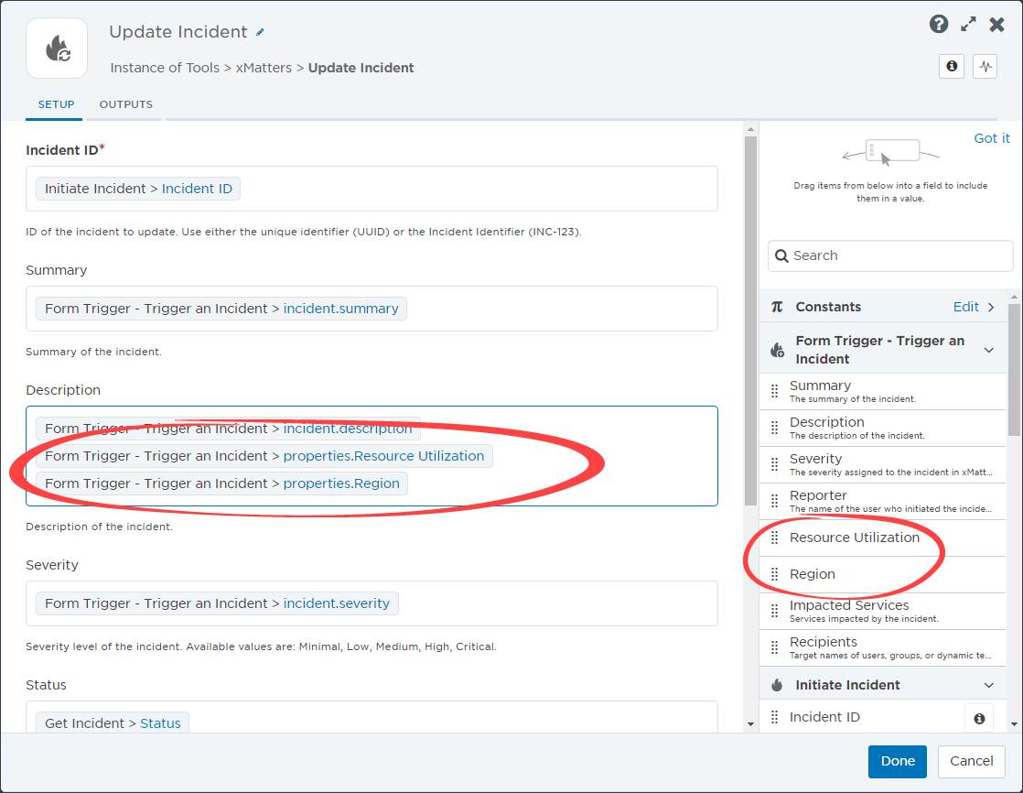Select the incident.description token
Viewport: 1023px width, 793px height.
[x=228, y=429]
